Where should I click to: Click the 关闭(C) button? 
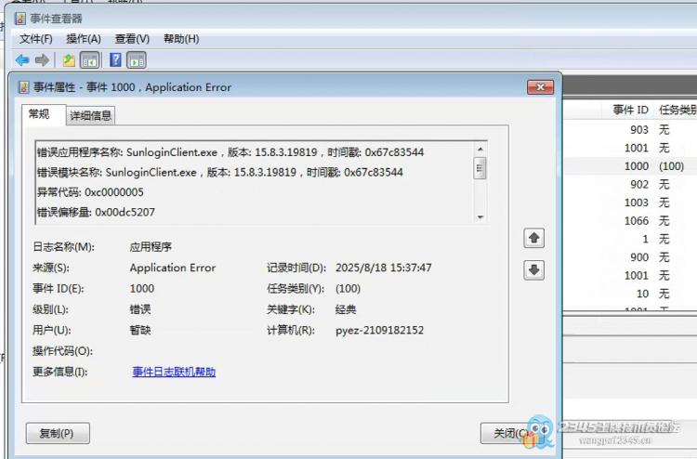pos(511,433)
